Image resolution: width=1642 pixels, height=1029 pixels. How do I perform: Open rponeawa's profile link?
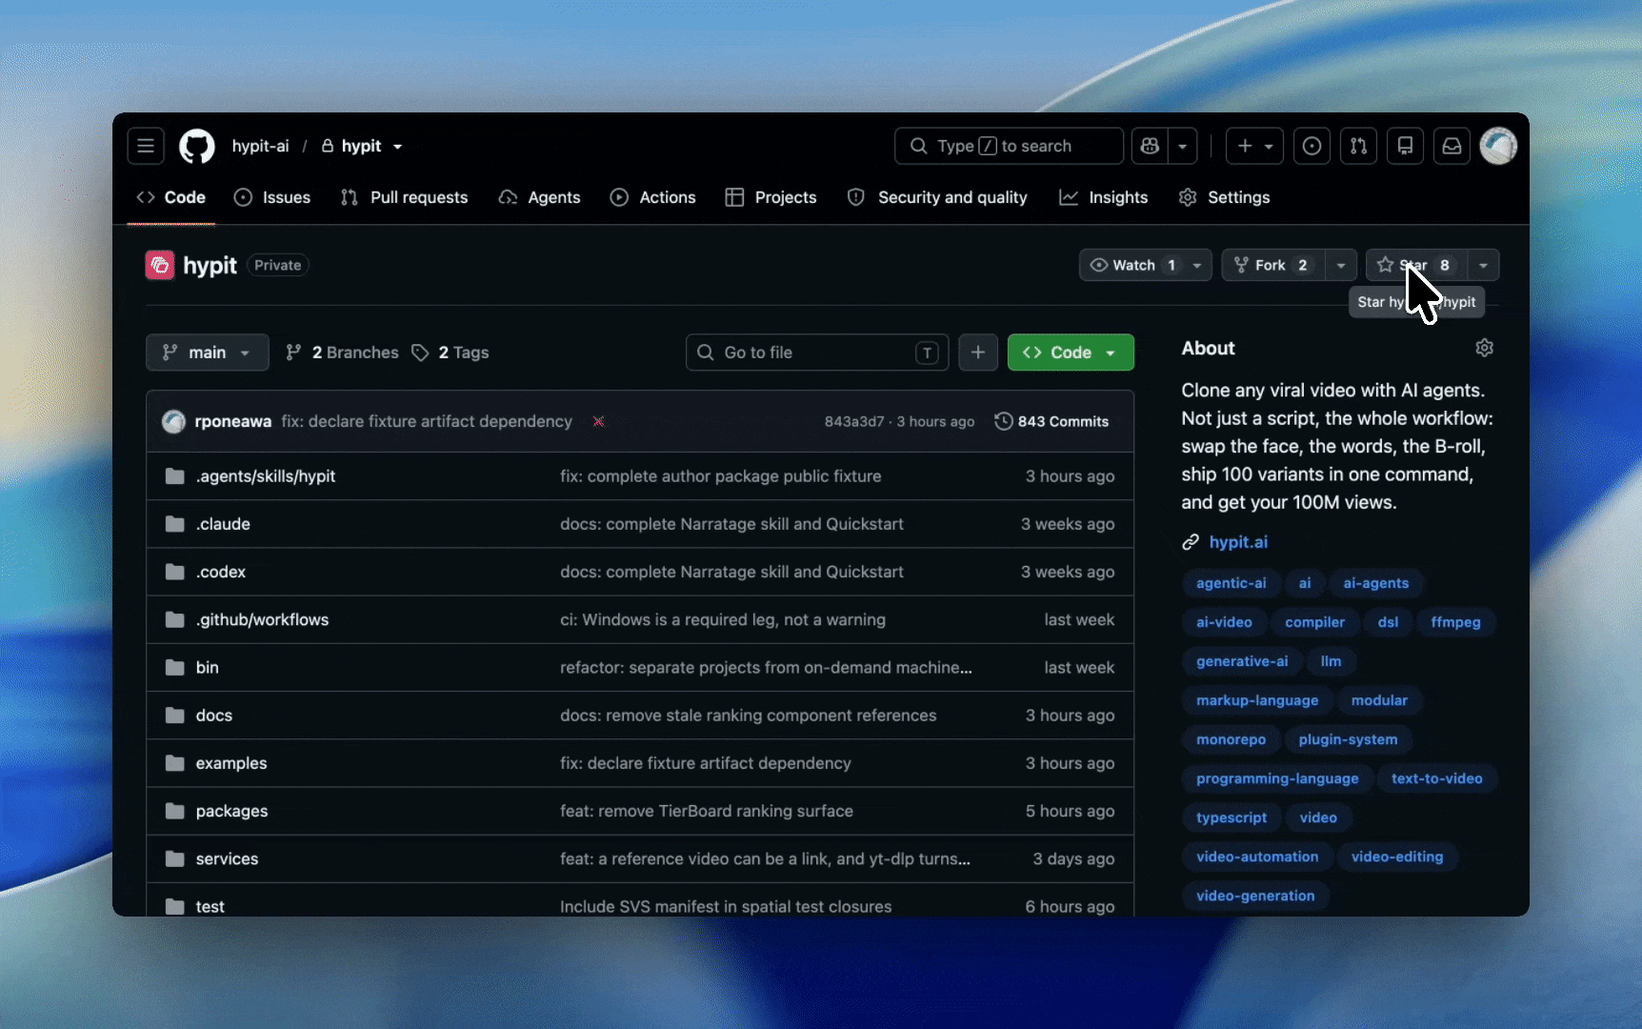pos(233,421)
